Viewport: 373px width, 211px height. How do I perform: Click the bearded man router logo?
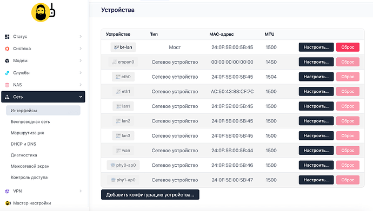(43, 12)
